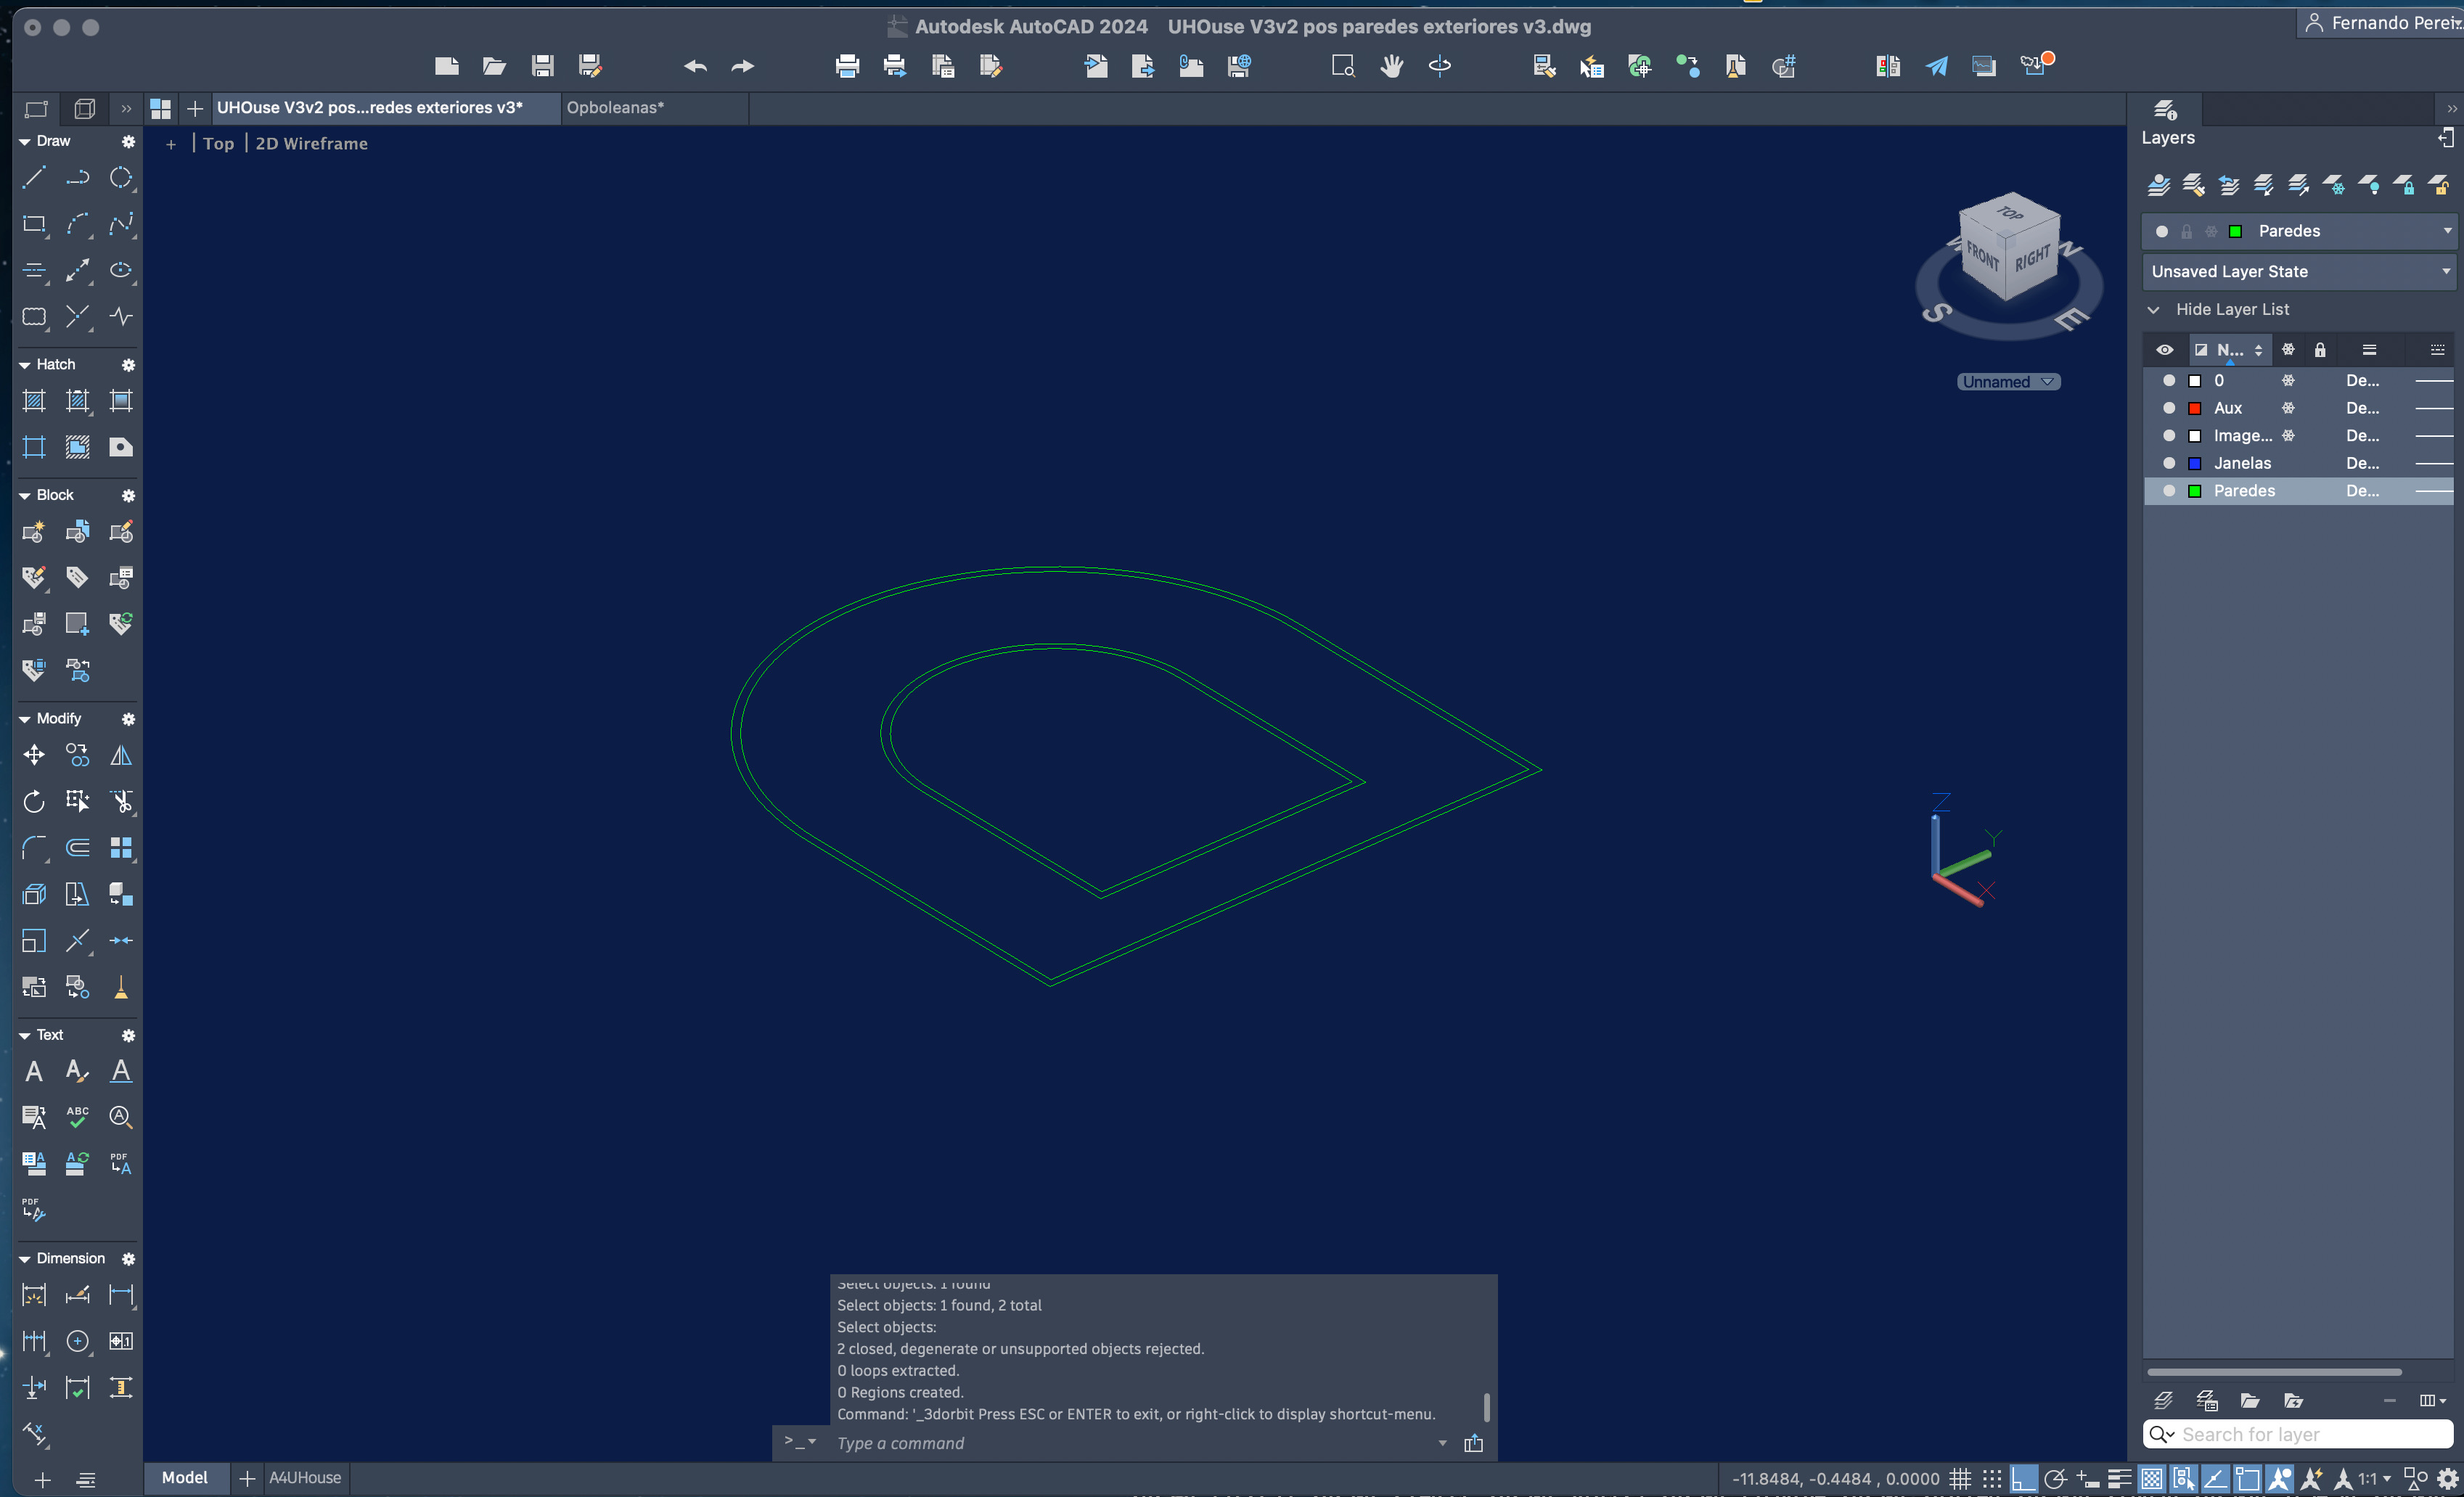Activate the Mirror tool
The image size is (2464, 1497).
pyautogui.click(x=121, y=755)
